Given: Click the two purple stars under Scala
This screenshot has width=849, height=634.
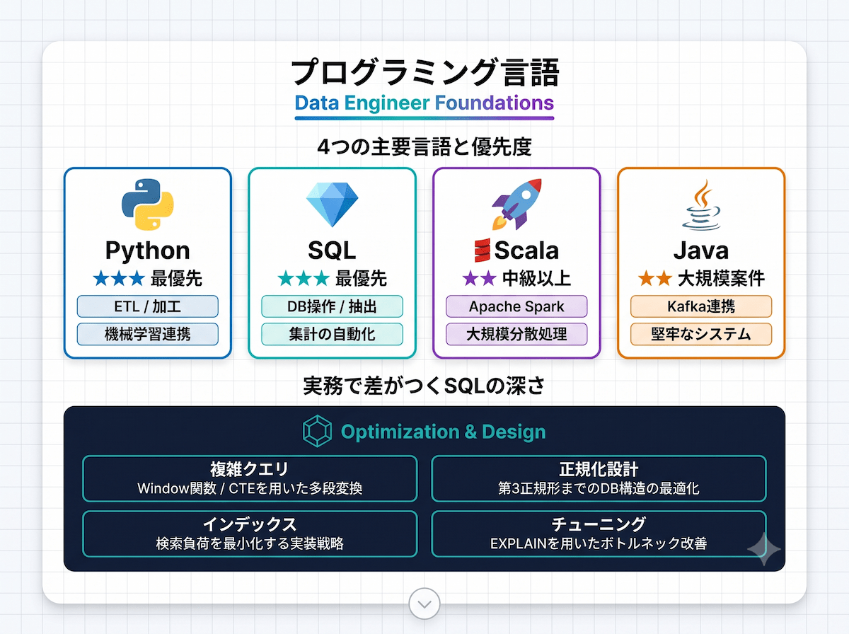Looking at the screenshot, I should 479,279.
